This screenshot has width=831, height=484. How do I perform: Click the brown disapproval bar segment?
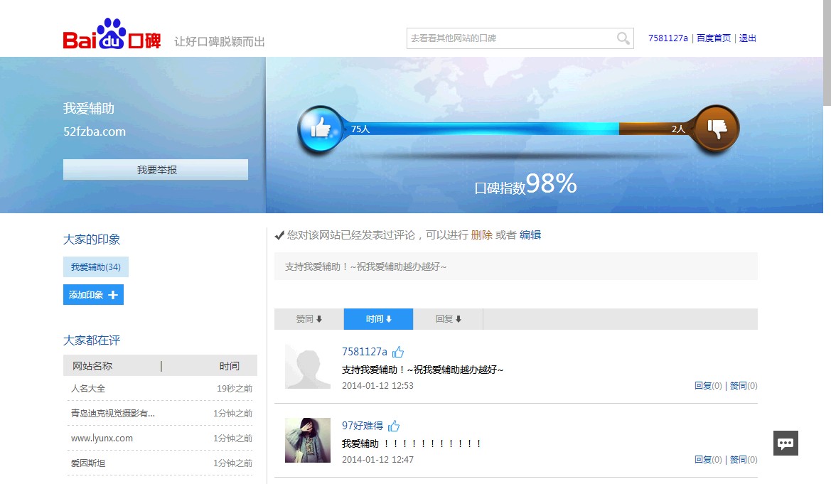point(655,129)
